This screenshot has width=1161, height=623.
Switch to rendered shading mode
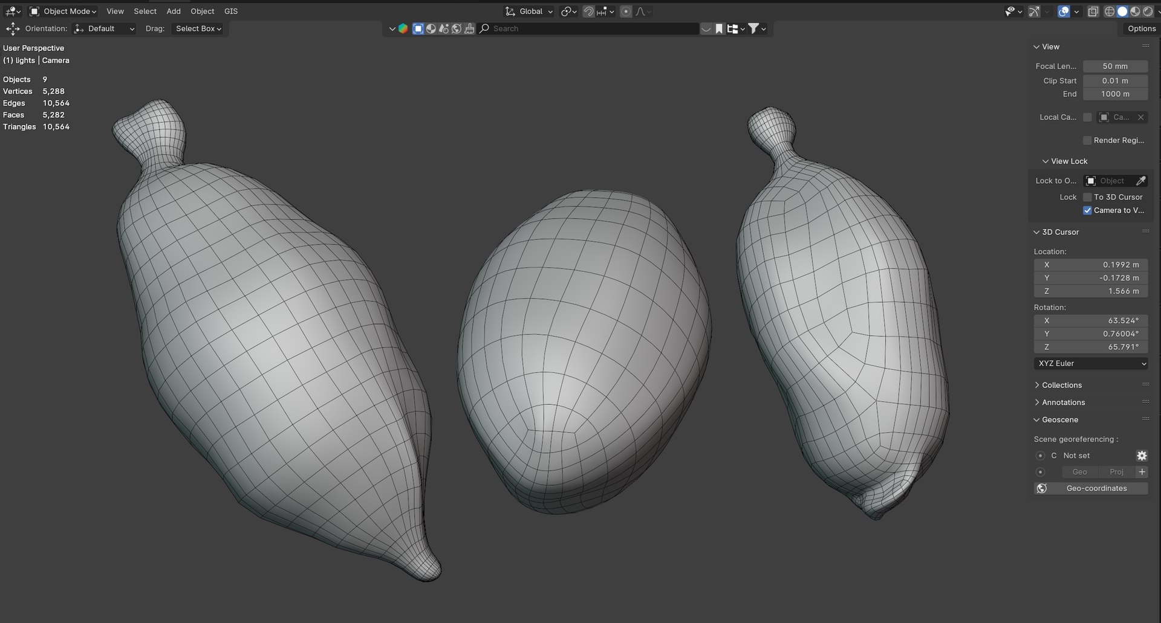[x=1148, y=11]
